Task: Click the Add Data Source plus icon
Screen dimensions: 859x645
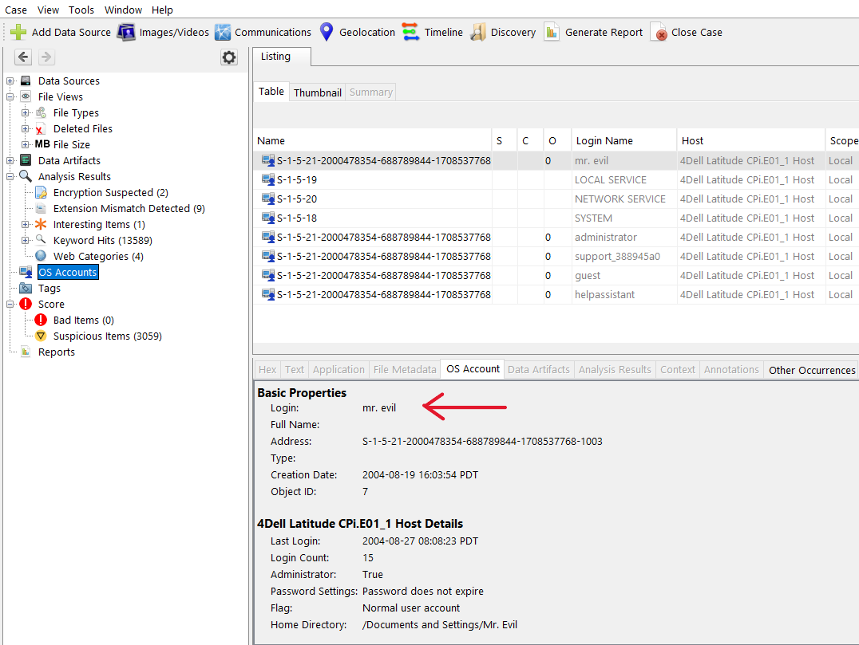Action: tap(18, 33)
